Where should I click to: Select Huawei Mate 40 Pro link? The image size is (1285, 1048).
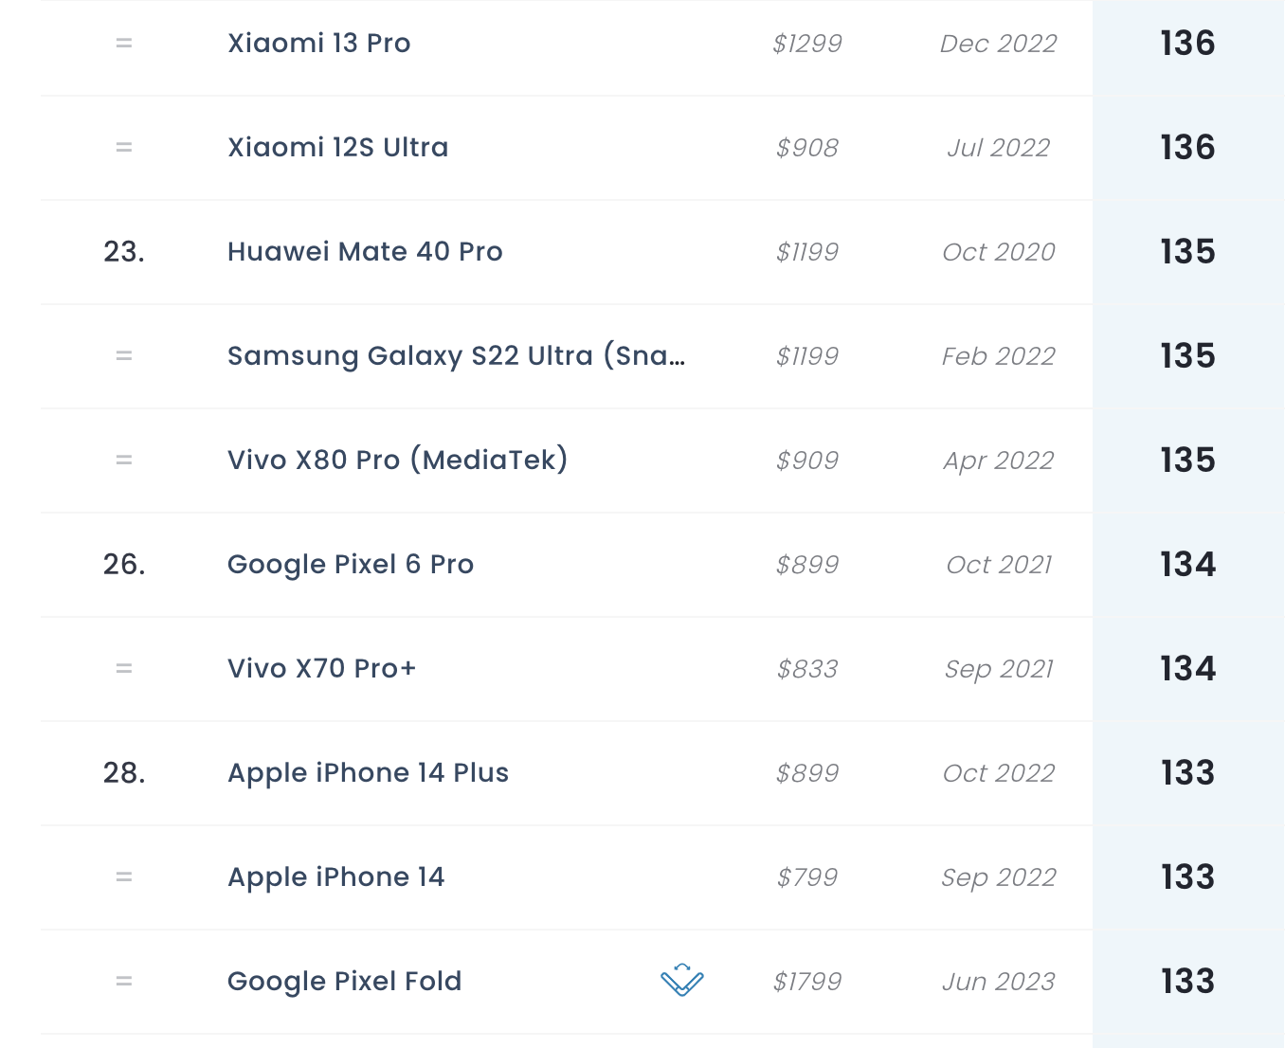tap(365, 252)
